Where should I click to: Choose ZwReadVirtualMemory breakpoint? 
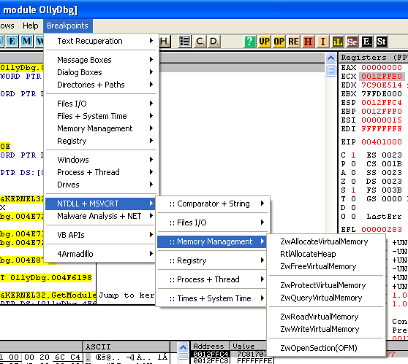[x=326, y=317]
